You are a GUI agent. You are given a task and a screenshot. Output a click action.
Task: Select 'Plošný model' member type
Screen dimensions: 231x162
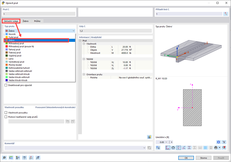[x=40, y=65]
